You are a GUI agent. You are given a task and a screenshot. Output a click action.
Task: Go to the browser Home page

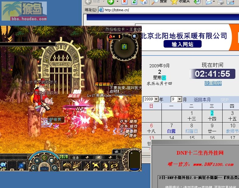click(x=144, y=2)
